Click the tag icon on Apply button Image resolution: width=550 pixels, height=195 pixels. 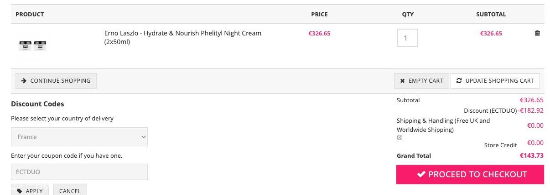pyautogui.click(x=19, y=191)
